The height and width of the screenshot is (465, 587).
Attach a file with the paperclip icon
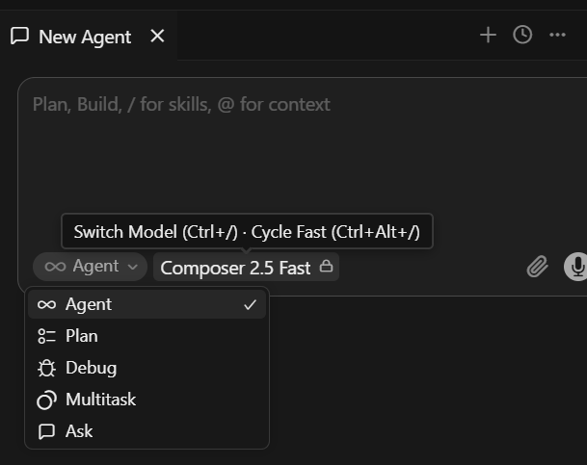(537, 267)
